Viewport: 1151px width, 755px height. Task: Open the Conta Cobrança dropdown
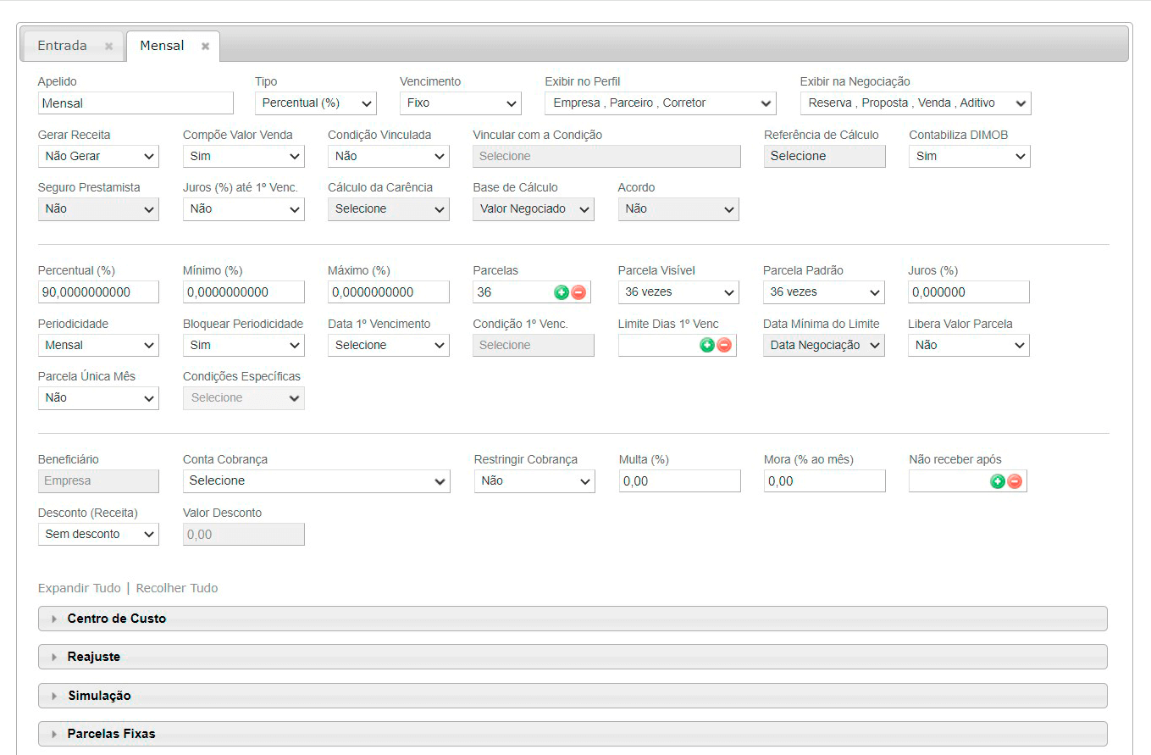316,481
